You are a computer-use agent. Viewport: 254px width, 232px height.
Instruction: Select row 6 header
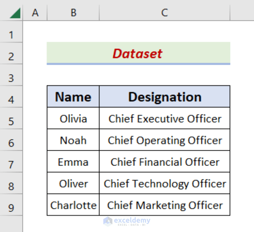click(x=11, y=140)
